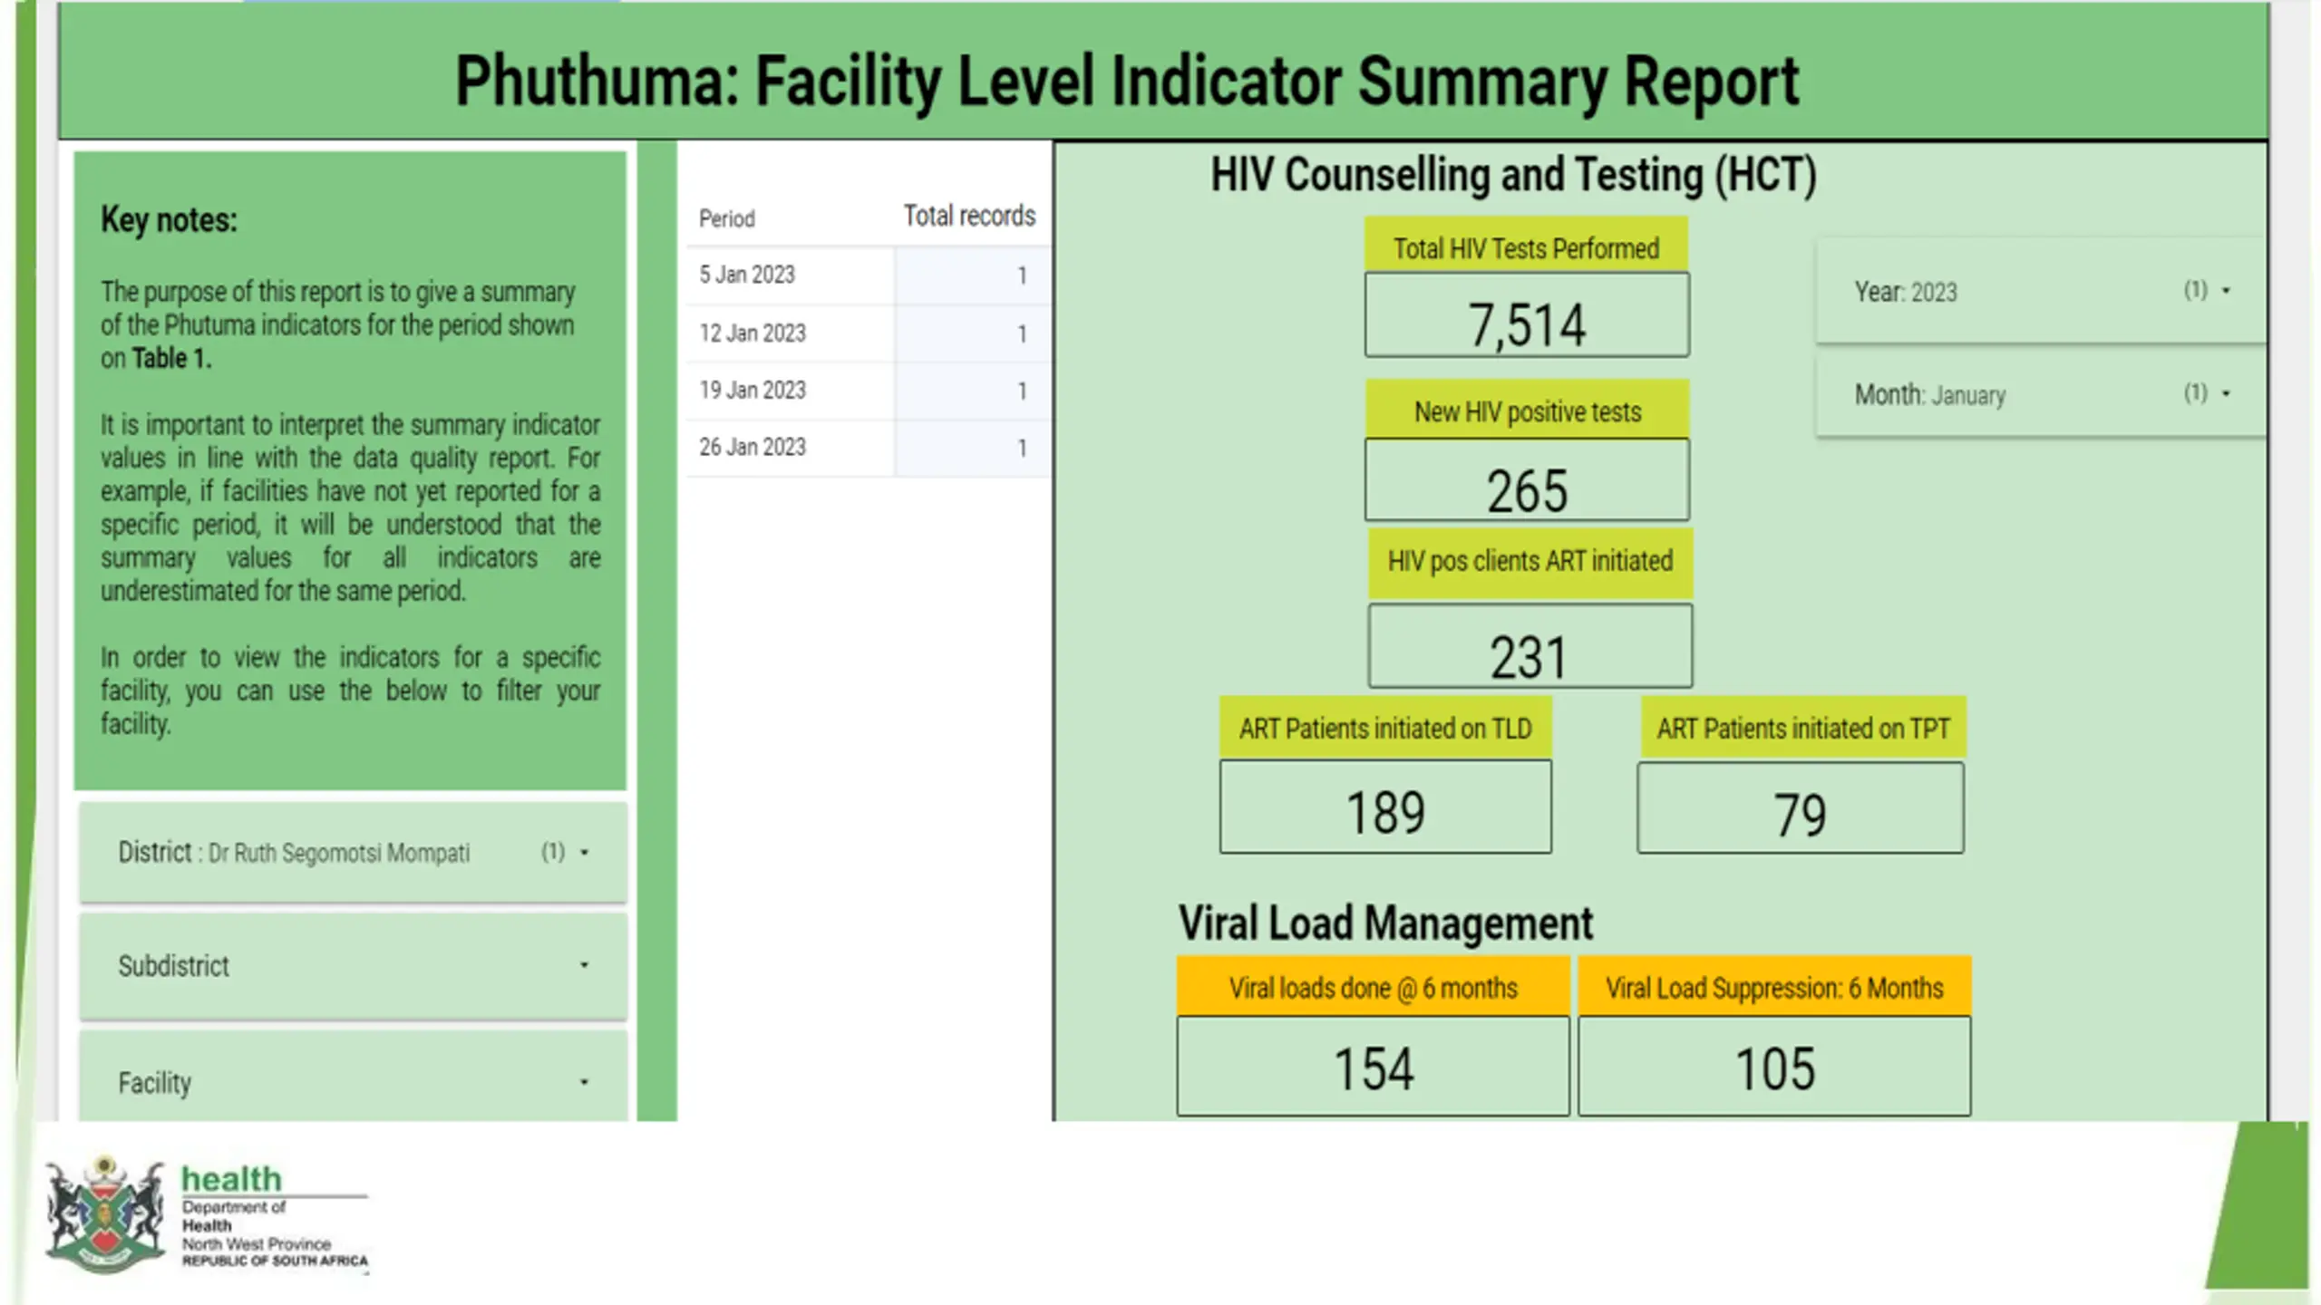Click the ART Patients initiated on TPT label
The image size is (2321, 1305).
(x=1802, y=728)
